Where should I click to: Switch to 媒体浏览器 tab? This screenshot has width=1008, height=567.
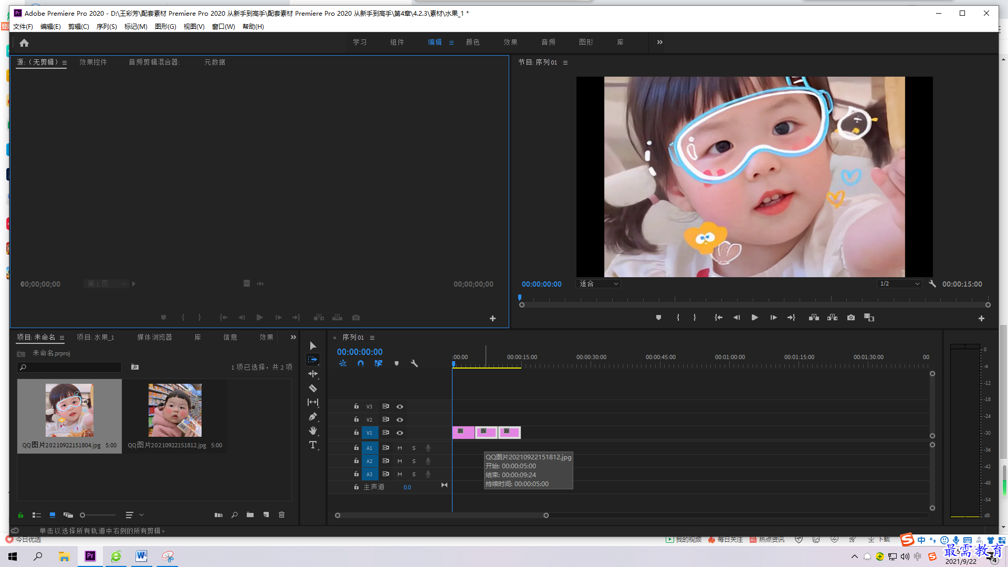pos(154,337)
